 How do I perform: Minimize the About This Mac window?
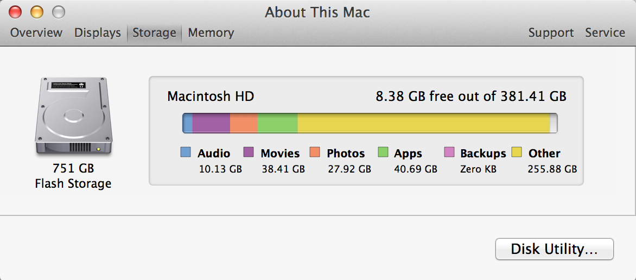click(36, 11)
